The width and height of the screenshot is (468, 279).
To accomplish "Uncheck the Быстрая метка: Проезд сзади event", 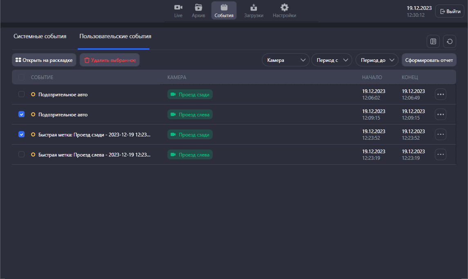I will tap(22, 134).
